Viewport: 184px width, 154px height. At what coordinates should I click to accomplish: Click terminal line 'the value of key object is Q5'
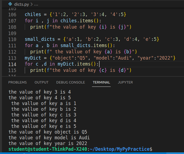tap(48, 132)
